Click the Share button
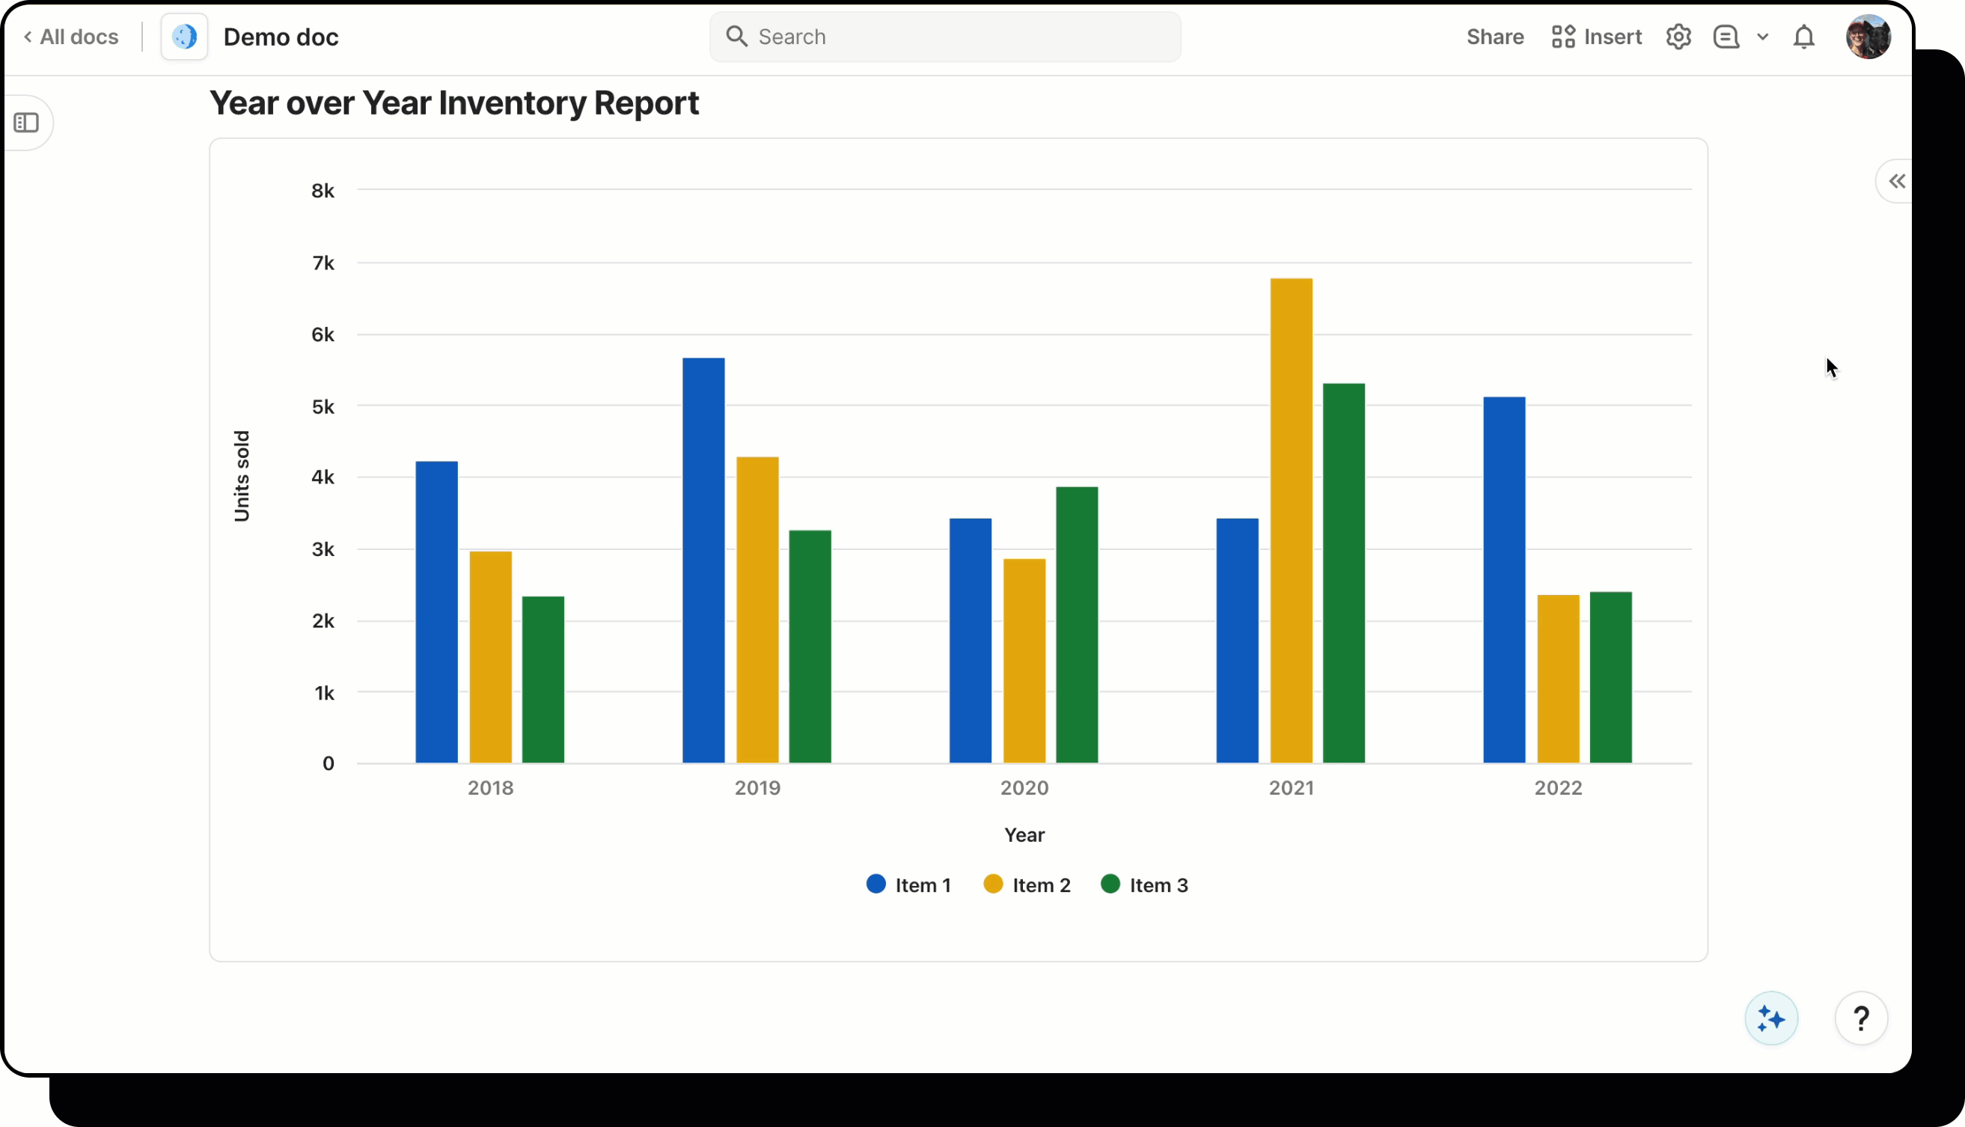The width and height of the screenshot is (1965, 1127). (1494, 37)
